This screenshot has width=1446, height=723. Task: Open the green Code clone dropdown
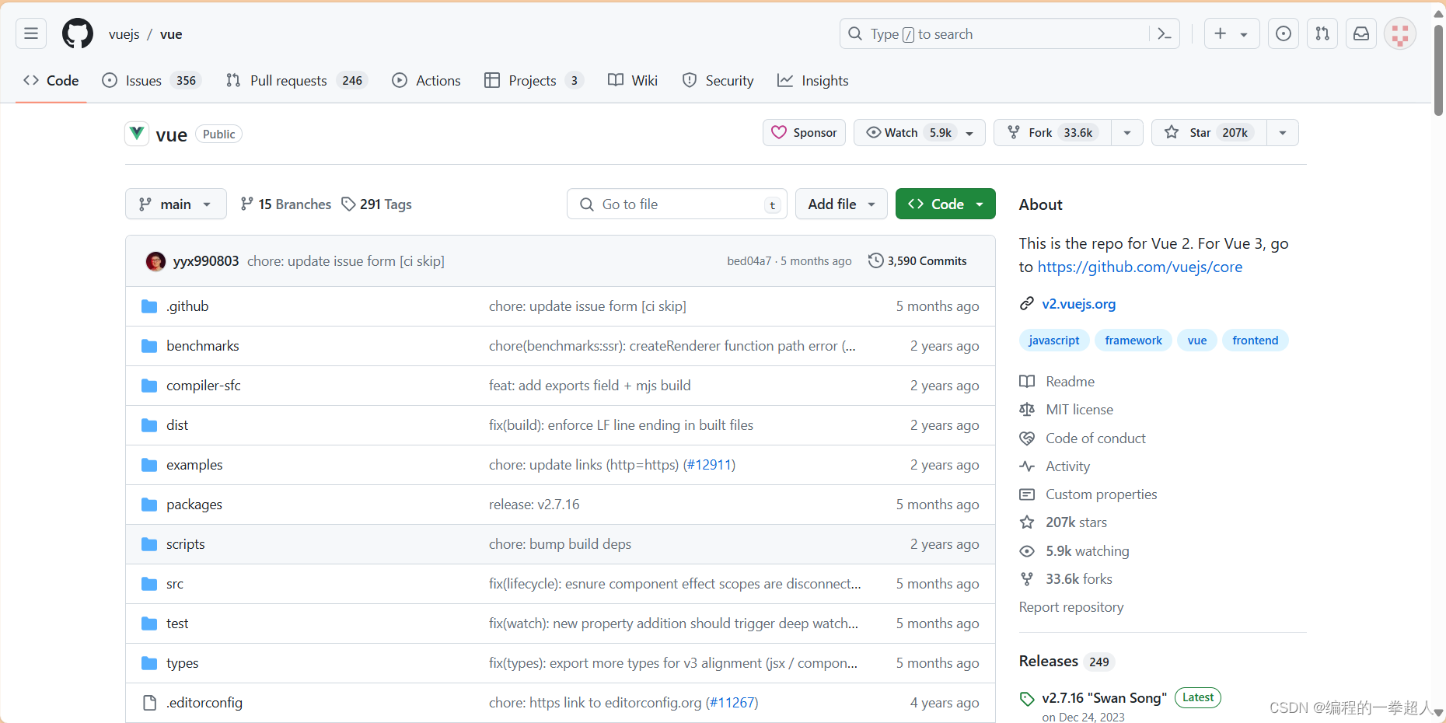945,204
